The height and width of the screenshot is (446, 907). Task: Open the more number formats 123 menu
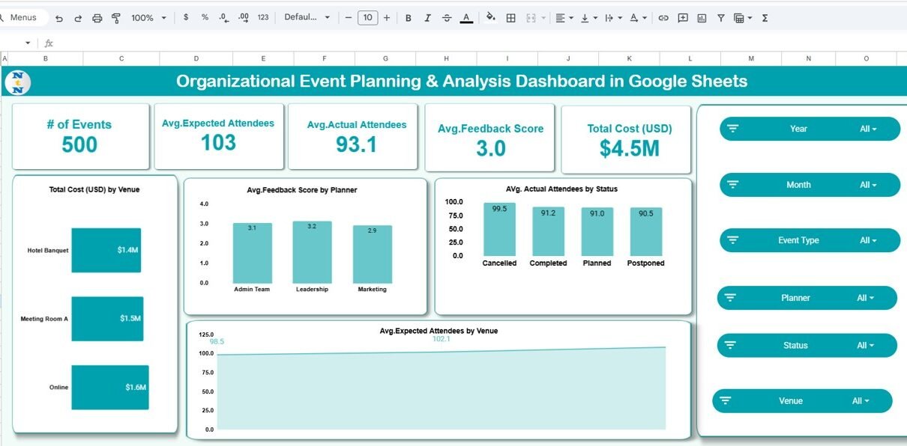pyautogui.click(x=262, y=18)
